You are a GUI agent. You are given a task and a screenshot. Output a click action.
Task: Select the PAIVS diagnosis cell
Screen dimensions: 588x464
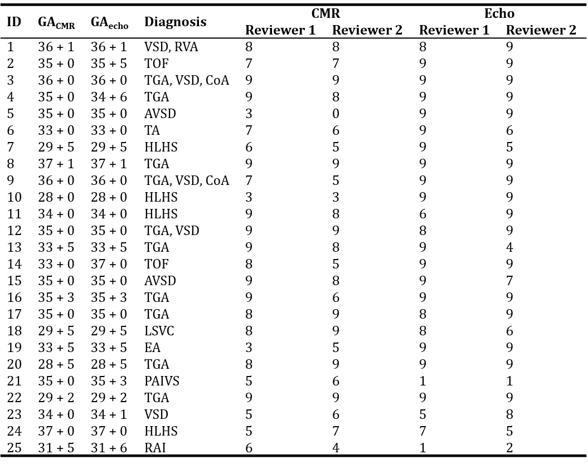(162, 381)
